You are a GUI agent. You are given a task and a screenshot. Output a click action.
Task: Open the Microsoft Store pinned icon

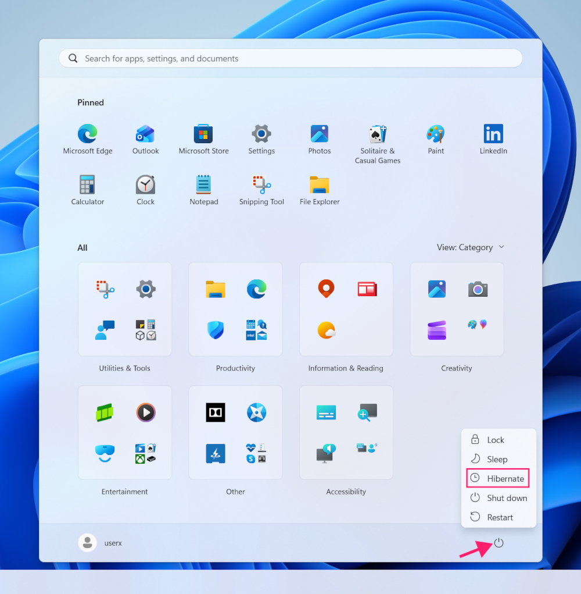[x=203, y=139]
